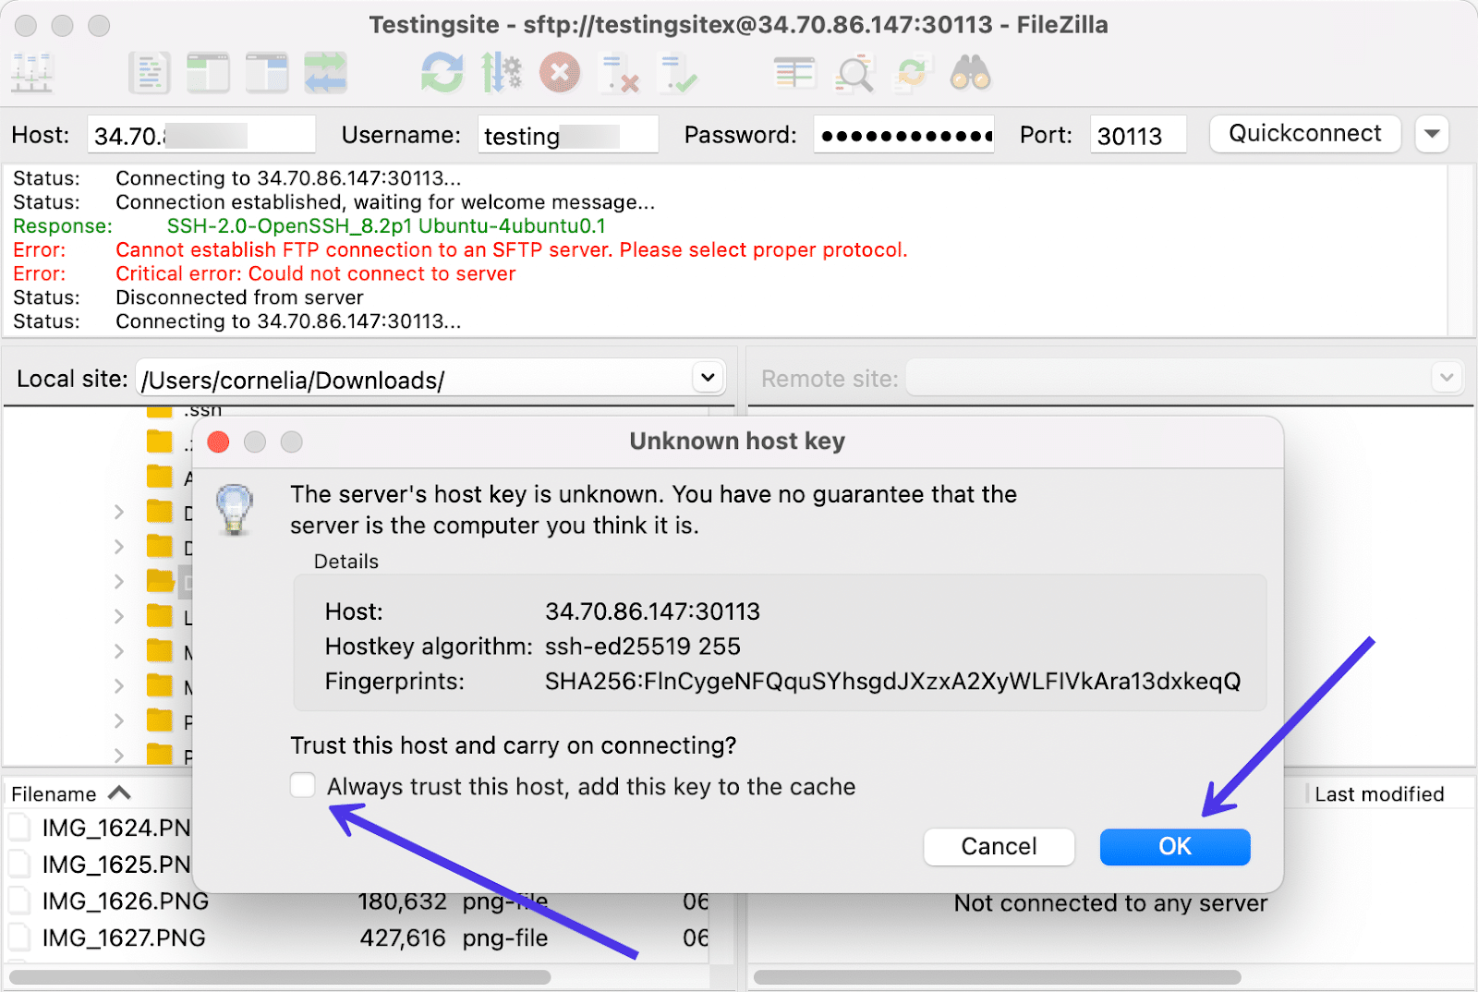Viewport: 1478px width, 992px height.
Task: Toggle the transfer queue display
Action: coord(325,72)
